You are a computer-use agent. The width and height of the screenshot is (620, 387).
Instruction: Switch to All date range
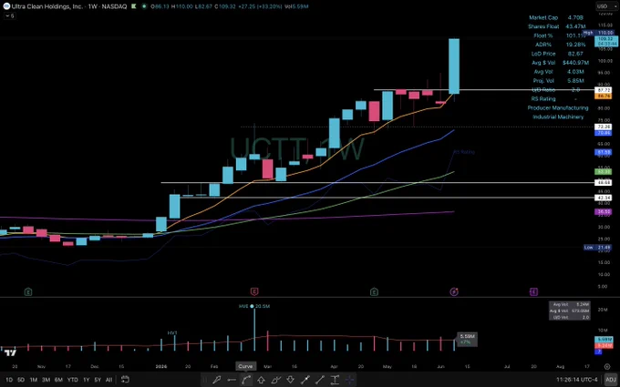point(108,380)
